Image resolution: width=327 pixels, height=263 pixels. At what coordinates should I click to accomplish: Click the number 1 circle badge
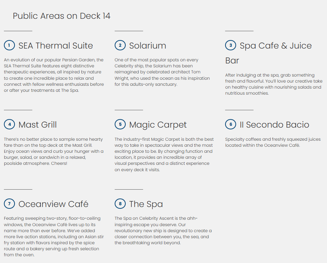pos(9,45)
